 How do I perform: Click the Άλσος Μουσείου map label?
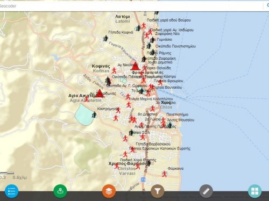point(181,120)
